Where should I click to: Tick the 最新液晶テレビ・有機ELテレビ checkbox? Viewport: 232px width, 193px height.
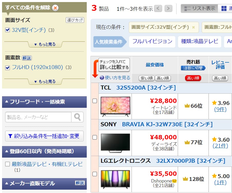(x=7, y=164)
